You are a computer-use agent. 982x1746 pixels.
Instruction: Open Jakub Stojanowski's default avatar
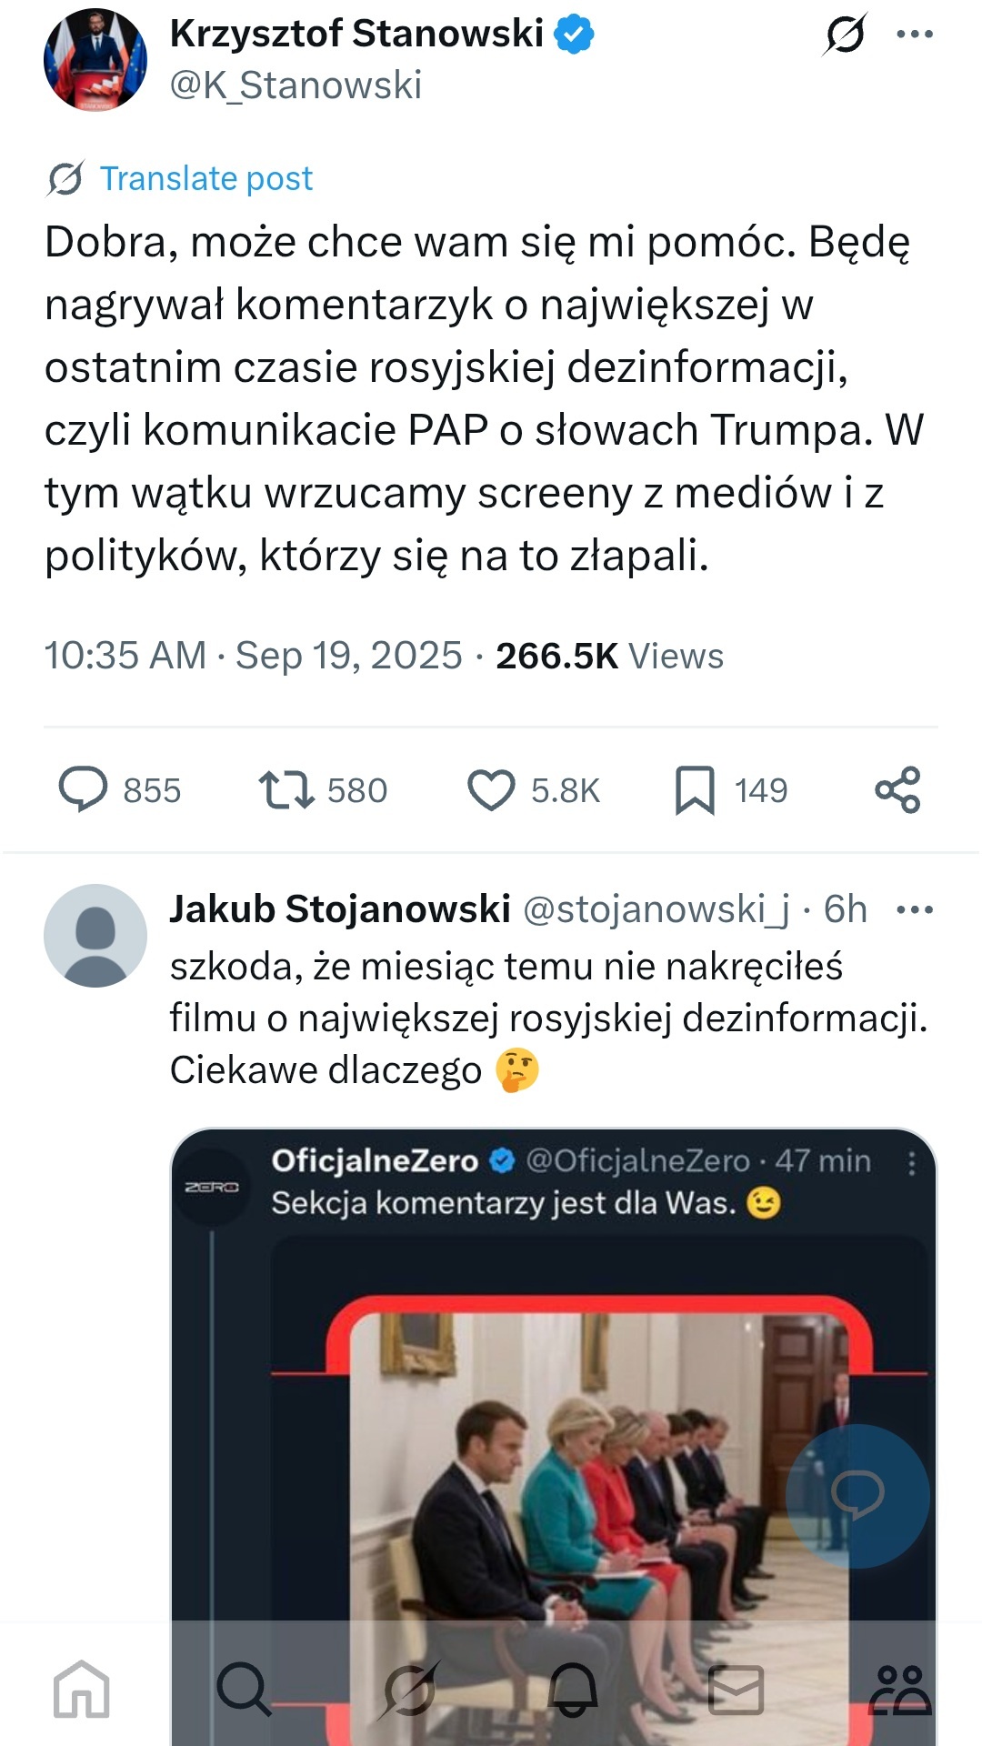coord(95,935)
